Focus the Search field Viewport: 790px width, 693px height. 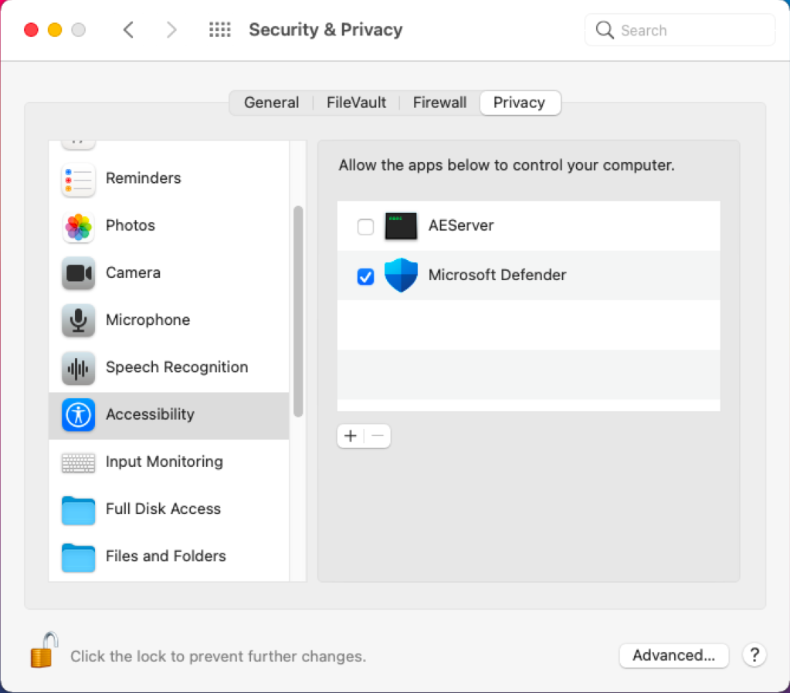click(679, 30)
